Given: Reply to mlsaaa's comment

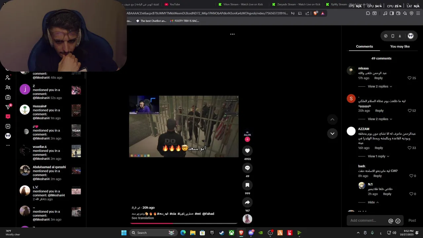Looking at the screenshot, I should click(x=378, y=78).
